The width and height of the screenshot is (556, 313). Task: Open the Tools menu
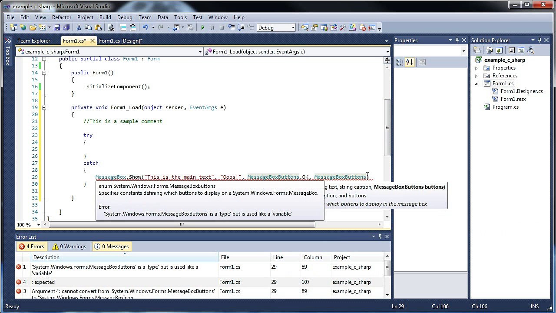click(180, 17)
